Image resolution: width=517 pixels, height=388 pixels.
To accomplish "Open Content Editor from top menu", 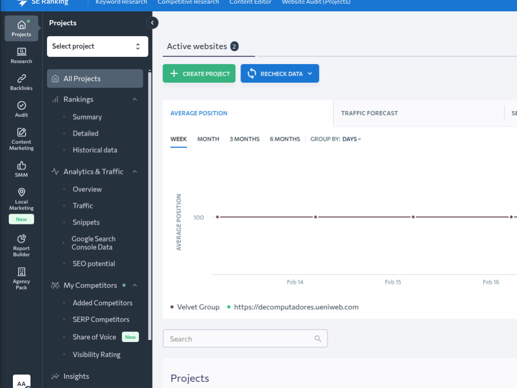I will coord(250,2).
